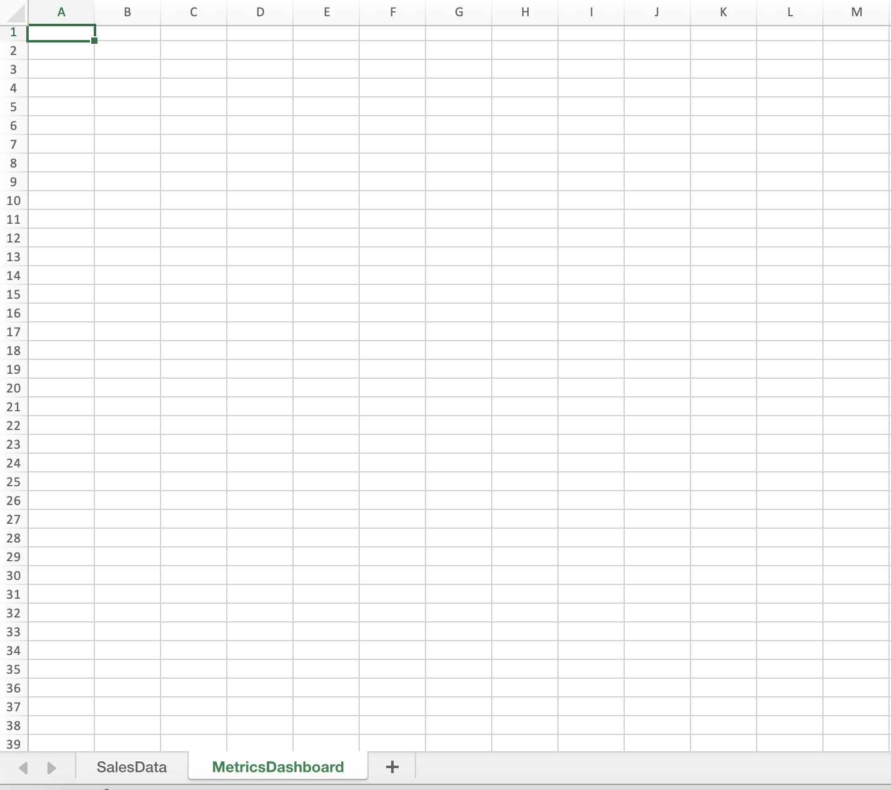Select row 1 header
891x790 pixels.
(13, 32)
